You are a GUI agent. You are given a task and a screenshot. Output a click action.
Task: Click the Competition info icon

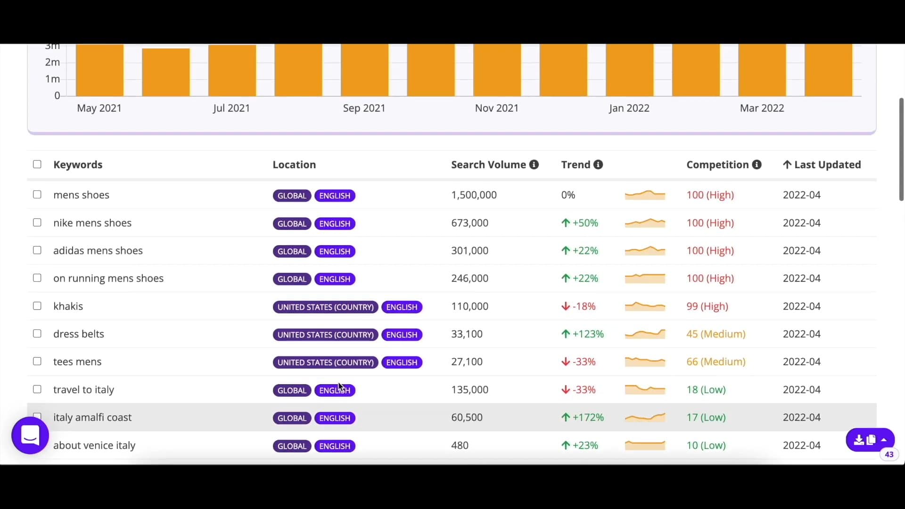757,164
